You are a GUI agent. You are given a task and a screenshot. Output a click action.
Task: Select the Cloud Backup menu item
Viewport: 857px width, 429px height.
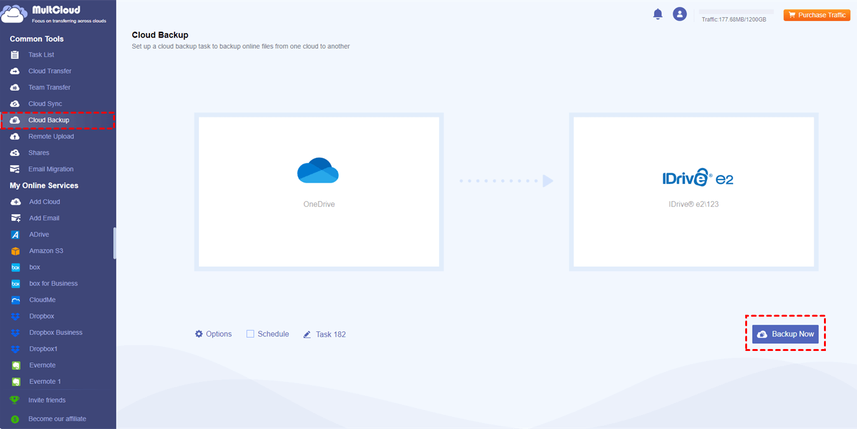(x=58, y=120)
